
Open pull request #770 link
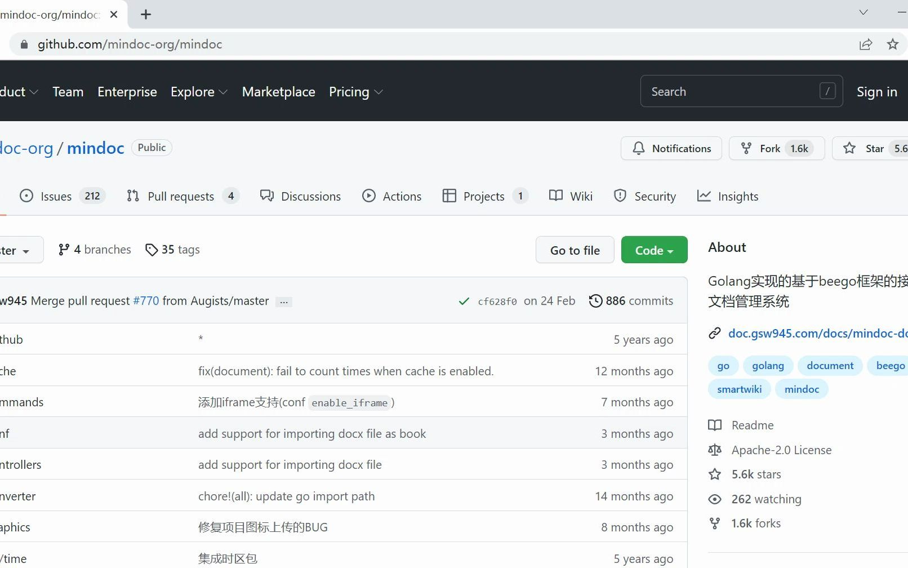pos(146,301)
